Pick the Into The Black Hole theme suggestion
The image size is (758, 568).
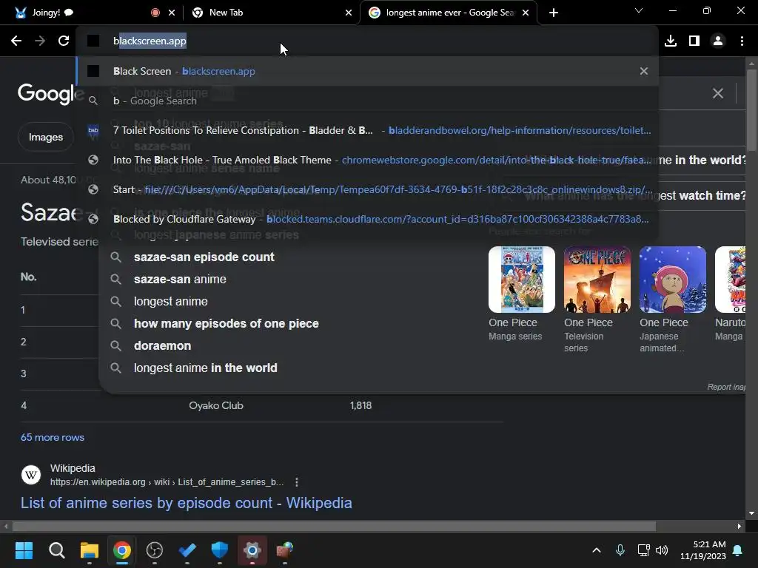[x=367, y=160]
